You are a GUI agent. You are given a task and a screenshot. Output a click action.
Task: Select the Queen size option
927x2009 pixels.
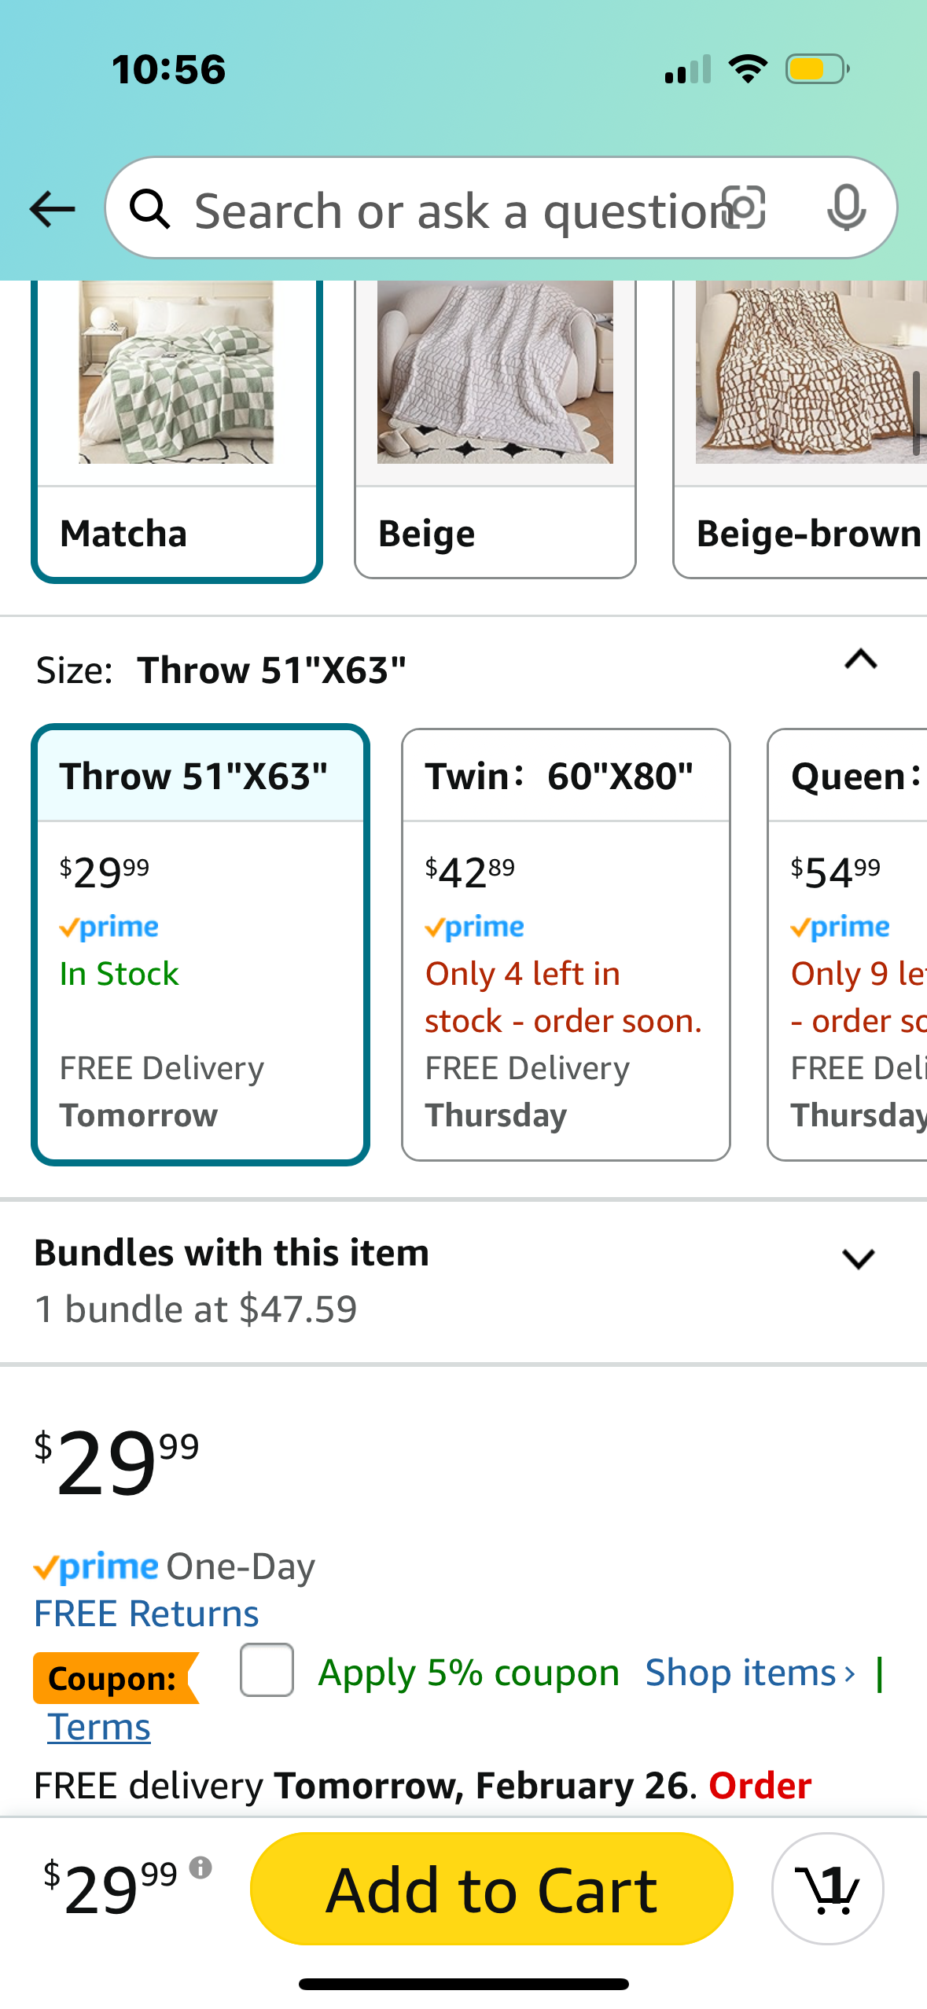pos(848,944)
